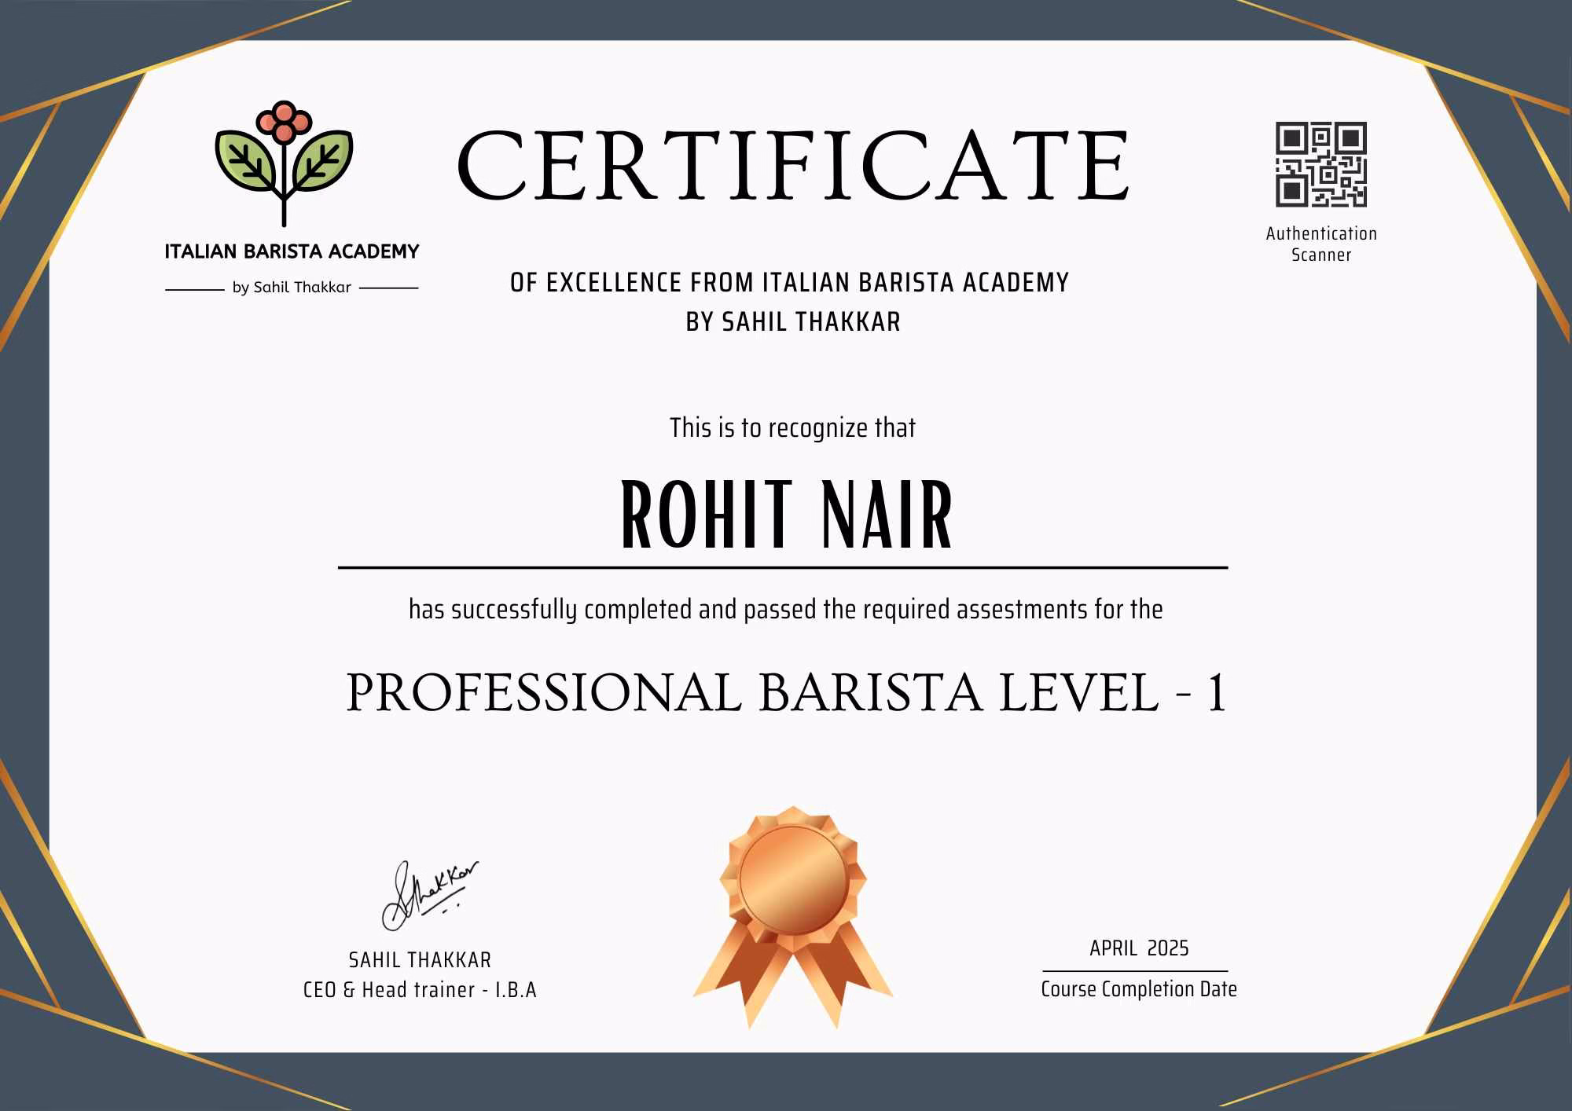Click the underline beneath the recipient name
The width and height of the screenshot is (1572, 1111).
point(783,567)
